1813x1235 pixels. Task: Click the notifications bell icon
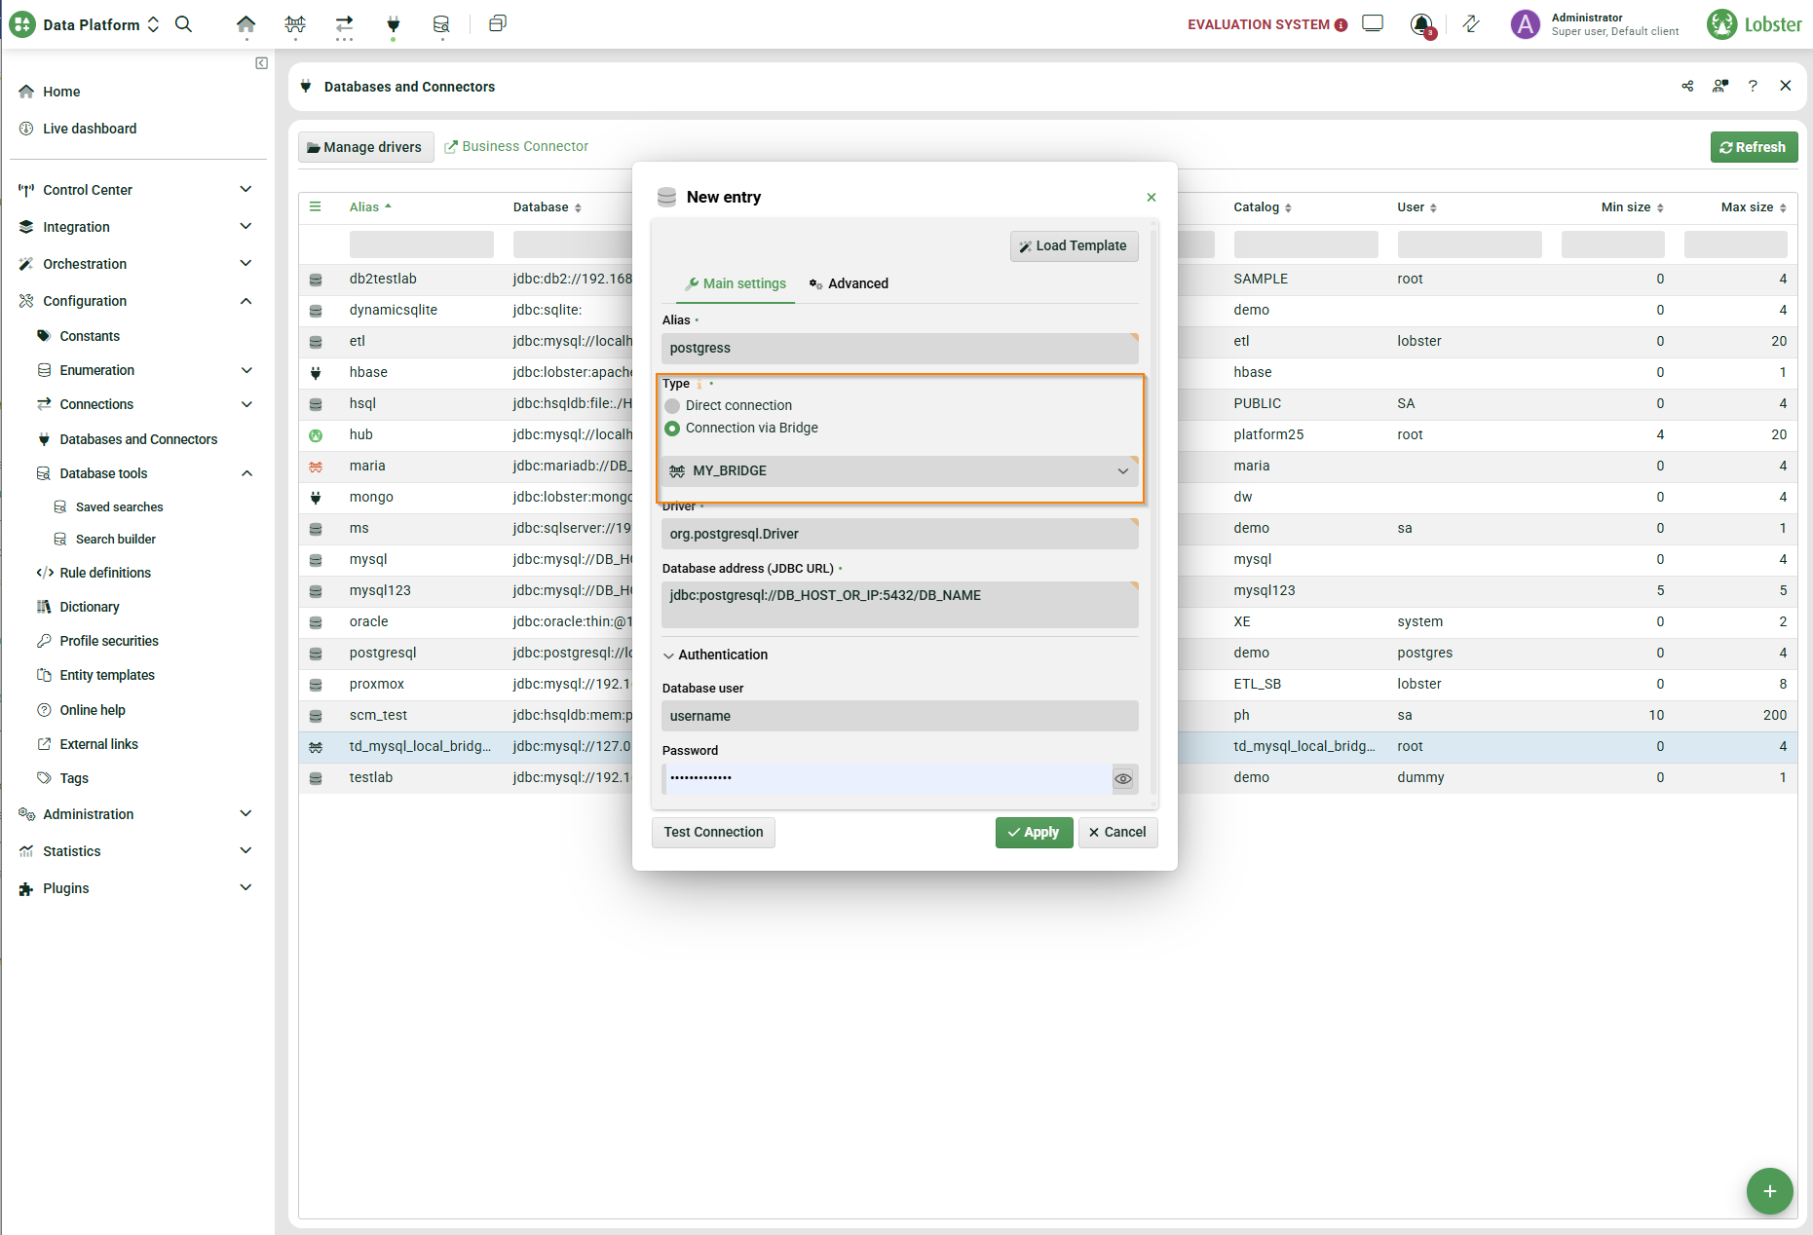1421,24
